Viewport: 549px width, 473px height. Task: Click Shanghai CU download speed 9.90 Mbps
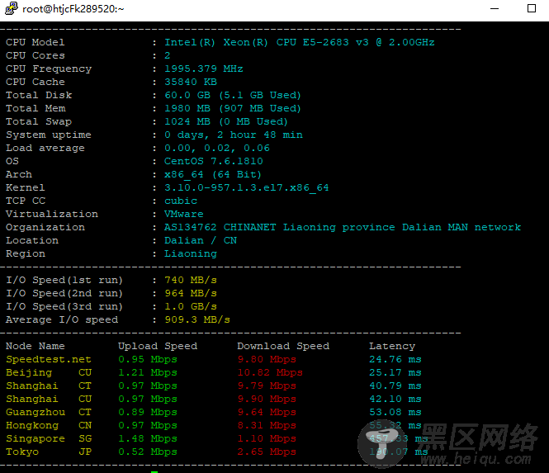click(x=267, y=400)
